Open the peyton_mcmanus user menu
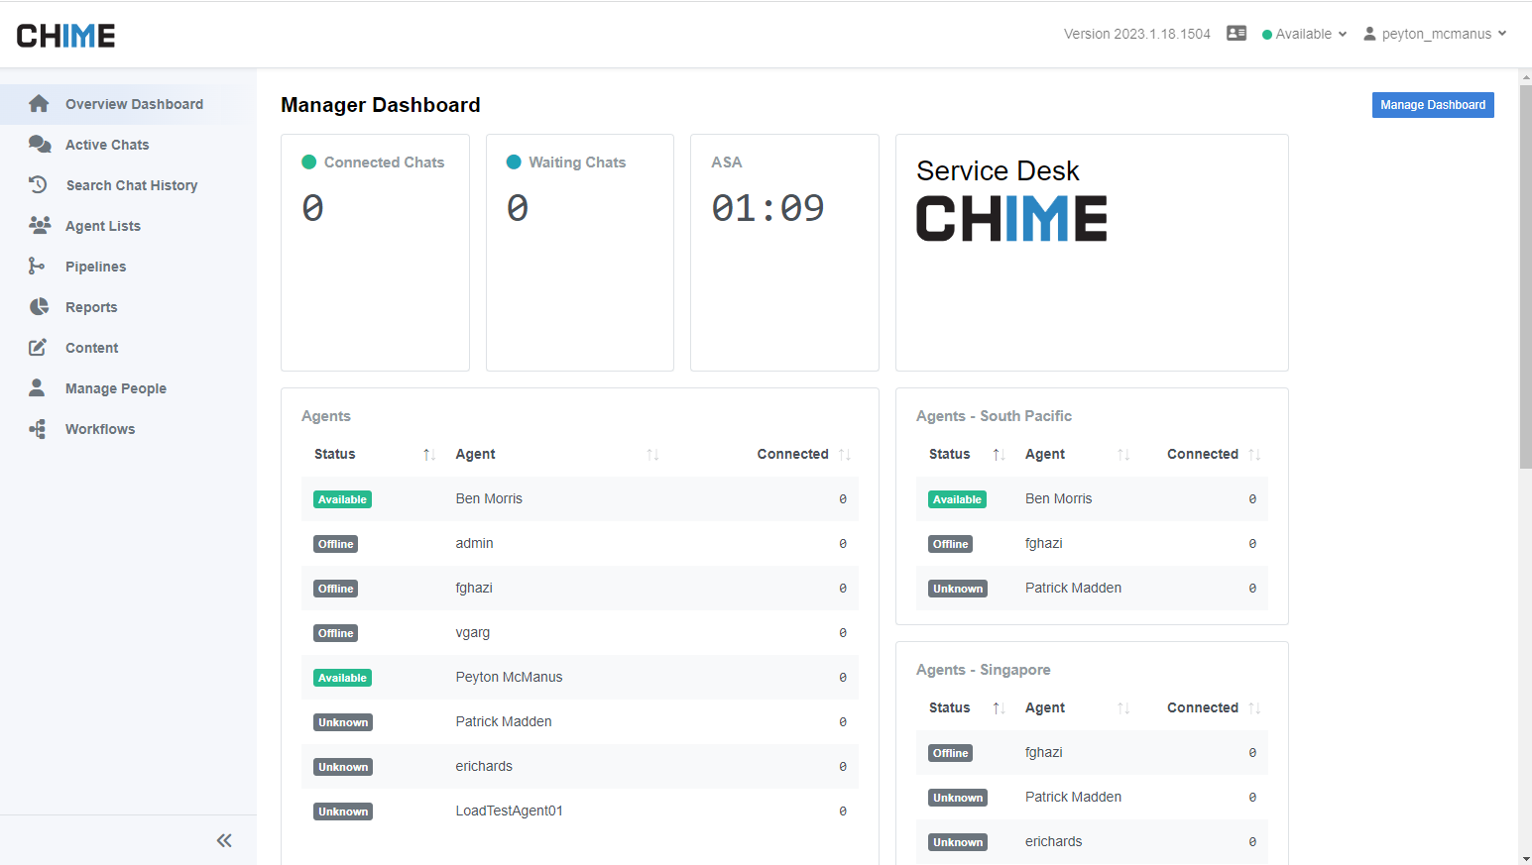 (x=1435, y=34)
